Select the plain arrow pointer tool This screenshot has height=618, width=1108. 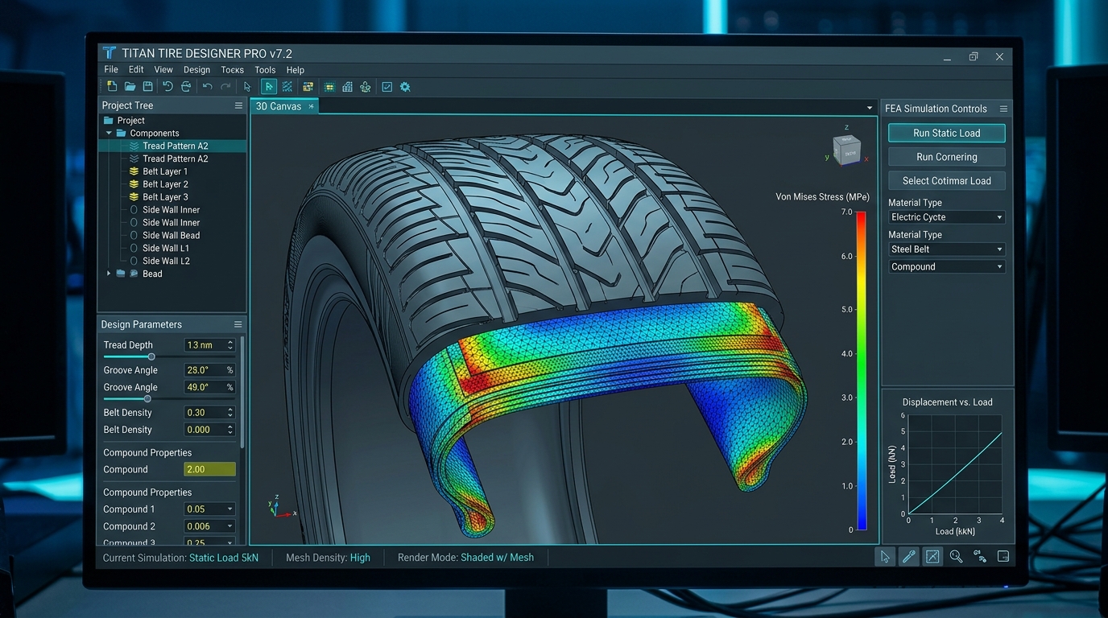point(247,87)
